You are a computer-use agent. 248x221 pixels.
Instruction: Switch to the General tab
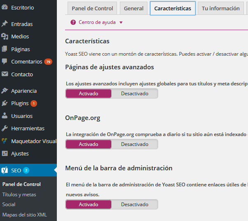[133, 8]
